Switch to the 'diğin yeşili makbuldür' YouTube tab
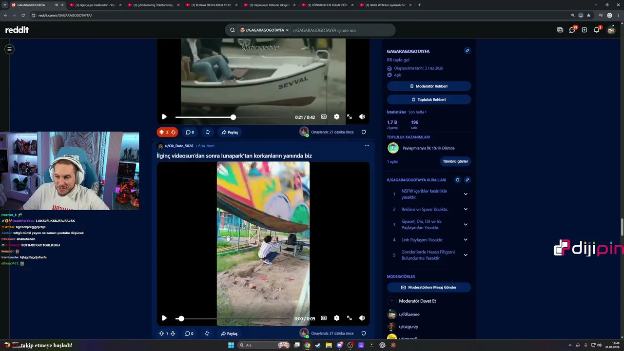This screenshot has height=351, width=624. click(x=95, y=5)
